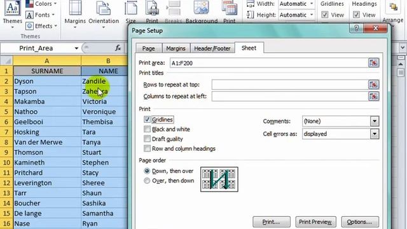Select the Sheet tab
This screenshot has width=407, height=229.
[249, 48]
